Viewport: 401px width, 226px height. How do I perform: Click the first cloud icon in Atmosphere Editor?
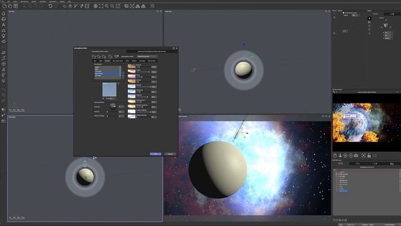tap(94, 56)
